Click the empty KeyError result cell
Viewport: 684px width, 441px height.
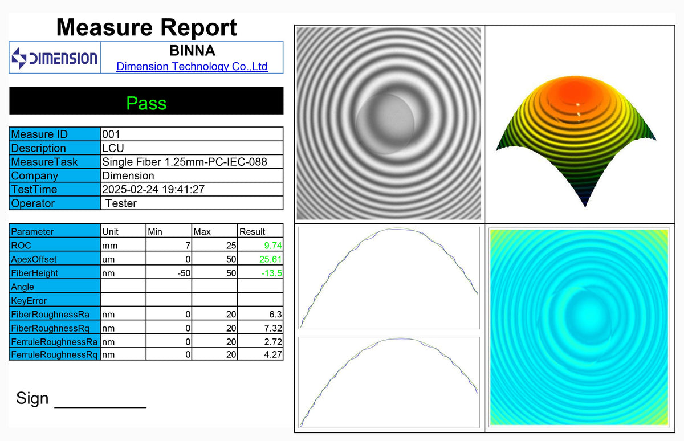pos(260,300)
